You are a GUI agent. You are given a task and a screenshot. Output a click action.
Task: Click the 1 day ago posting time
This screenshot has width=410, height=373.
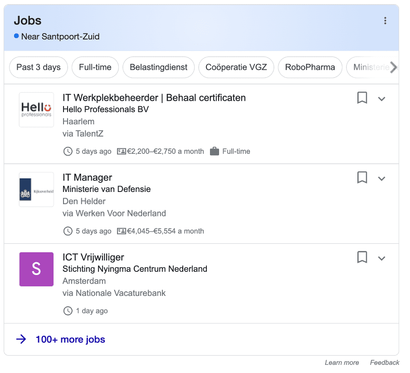point(92,311)
